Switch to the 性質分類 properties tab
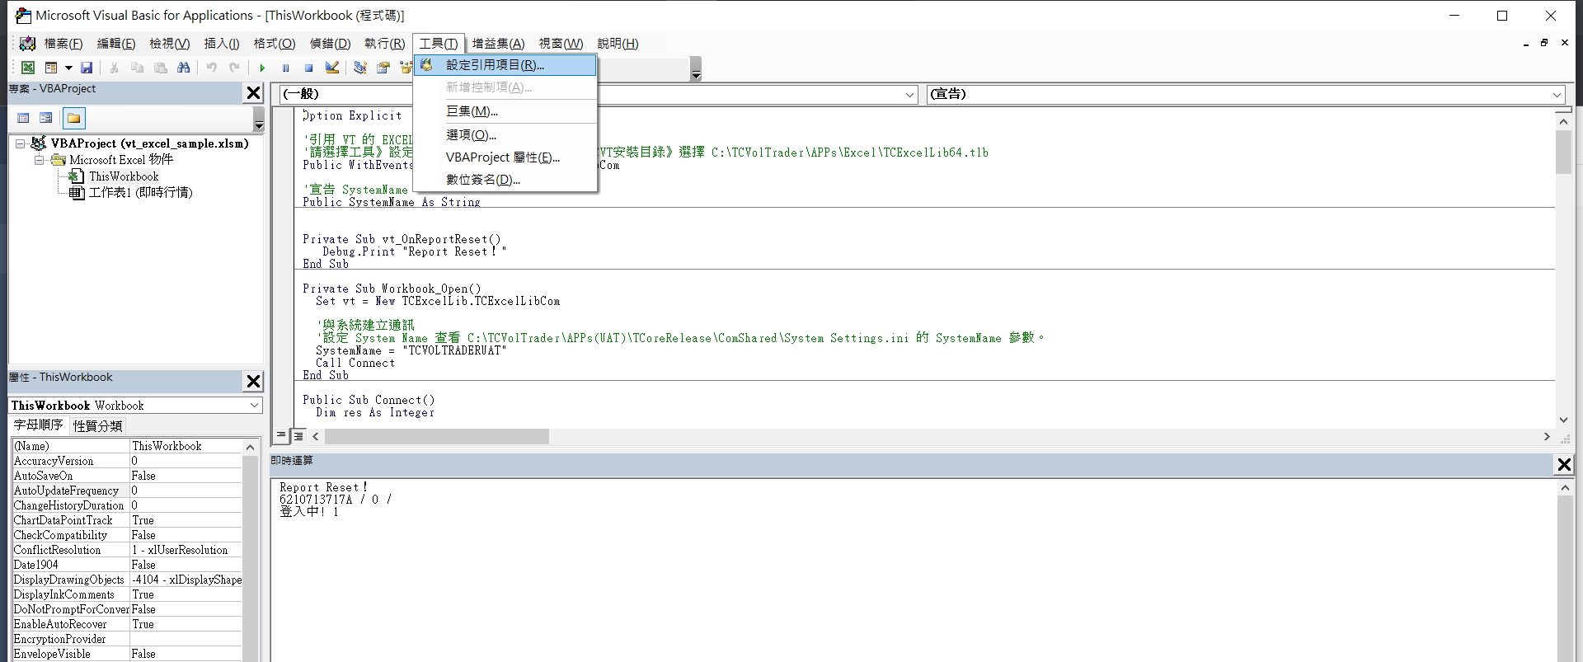Image resolution: width=1583 pixels, height=662 pixels. click(x=98, y=425)
